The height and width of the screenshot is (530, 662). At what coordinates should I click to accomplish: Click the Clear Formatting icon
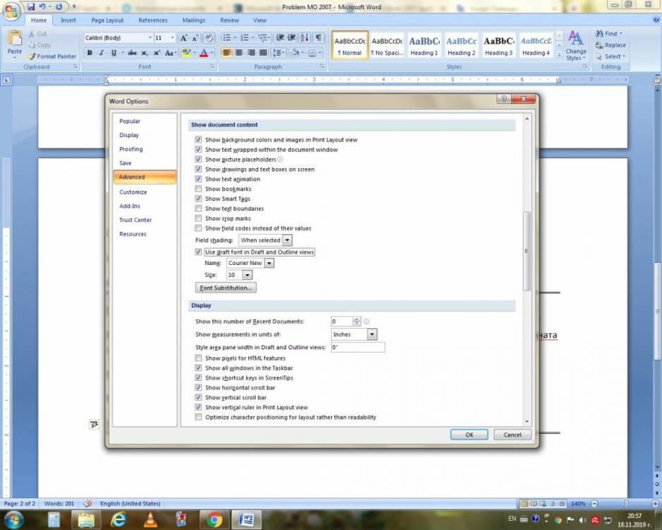(x=209, y=38)
